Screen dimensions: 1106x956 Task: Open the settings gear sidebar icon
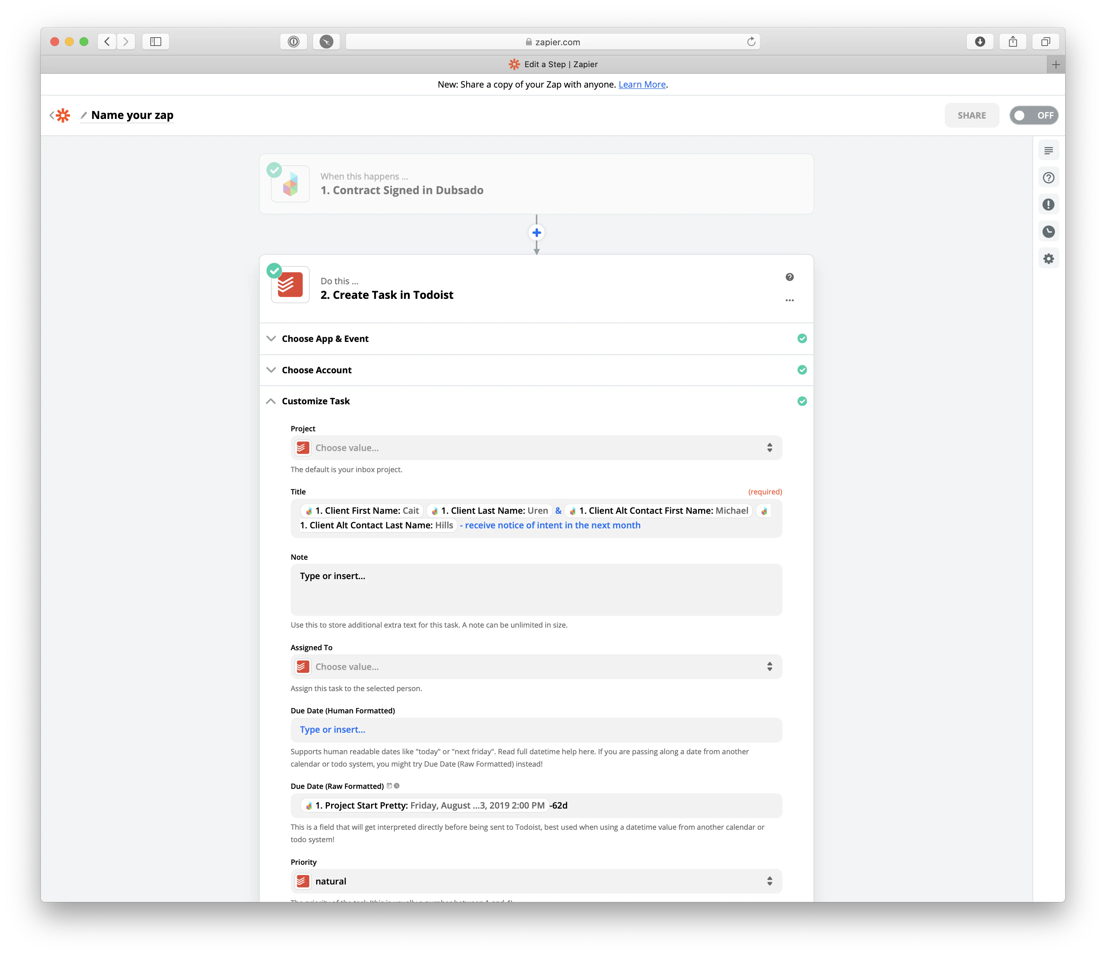pos(1048,259)
